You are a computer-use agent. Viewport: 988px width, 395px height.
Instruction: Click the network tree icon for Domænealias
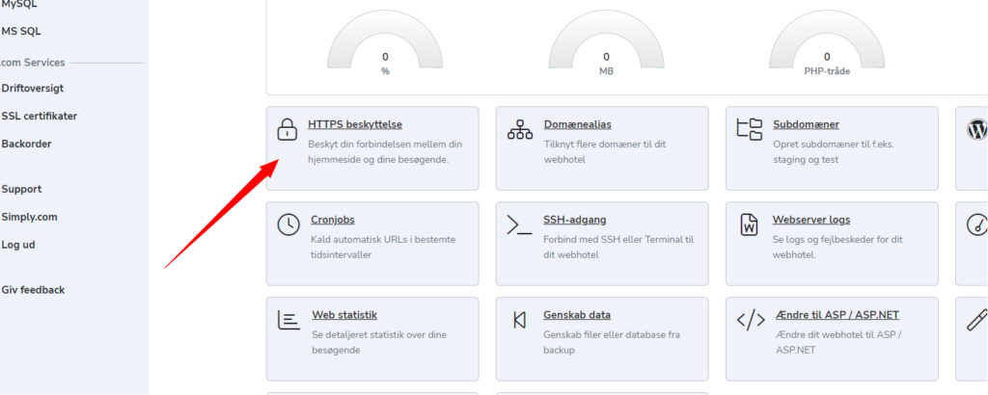[x=520, y=129]
